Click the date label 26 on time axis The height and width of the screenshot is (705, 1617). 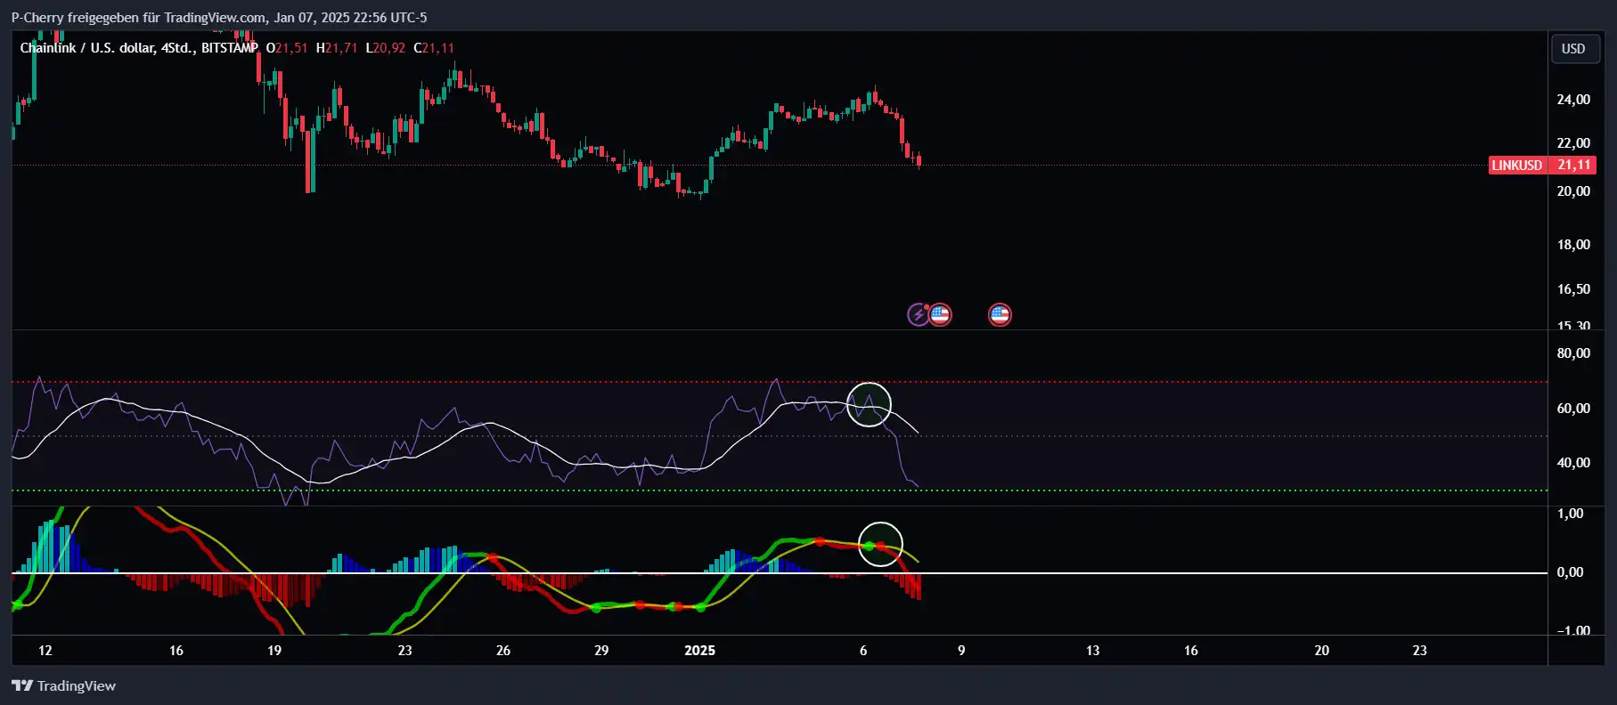503,651
